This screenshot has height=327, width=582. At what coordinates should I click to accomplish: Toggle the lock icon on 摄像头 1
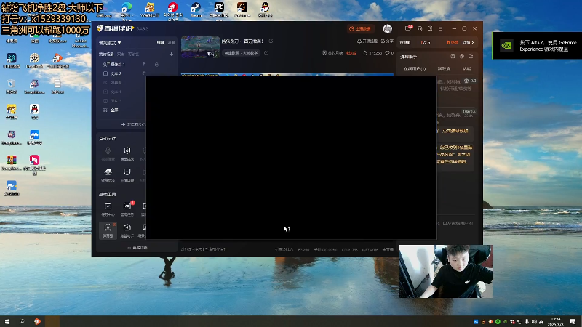(x=156, y=65)
